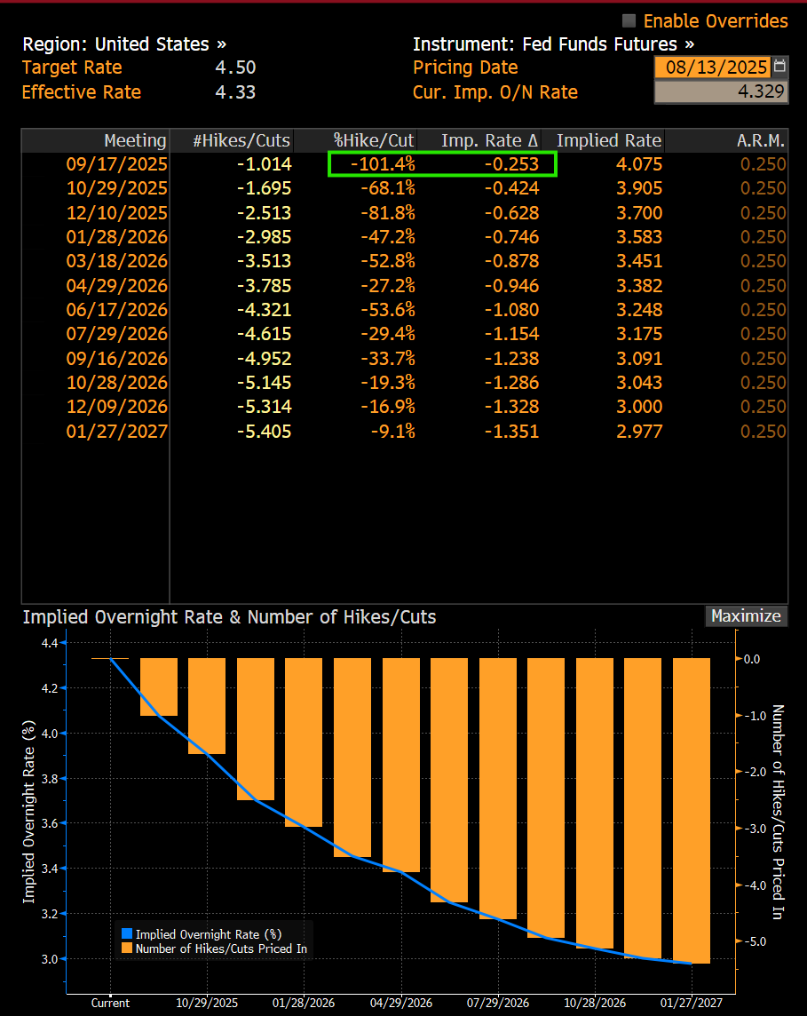Select the 10/28/2026 meeting date
The height and width of the screenshot is (1016, 807).
pyautogui.click(x=116, y=382)
